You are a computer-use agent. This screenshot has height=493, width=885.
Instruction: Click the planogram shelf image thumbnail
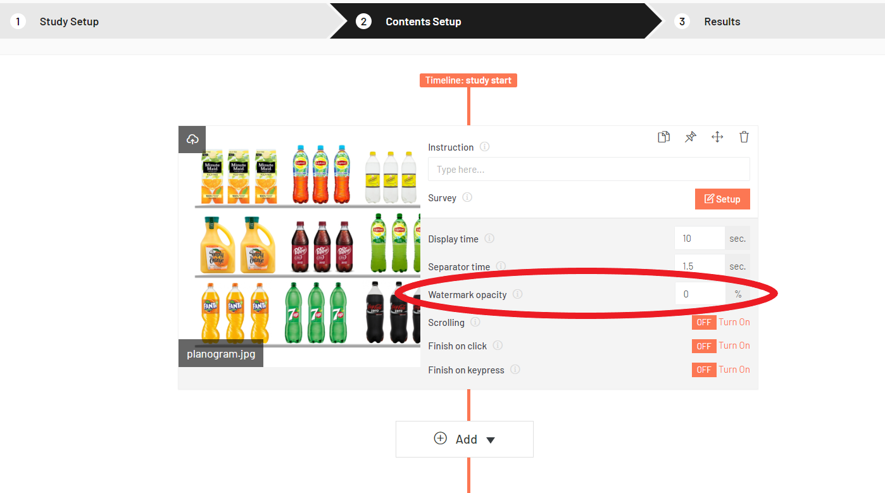coord(299,246)
